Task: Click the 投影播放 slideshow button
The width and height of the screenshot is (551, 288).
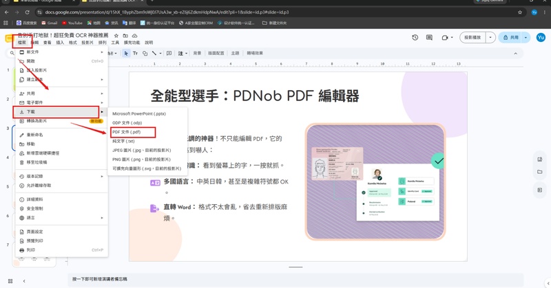Action: [472, 38]
